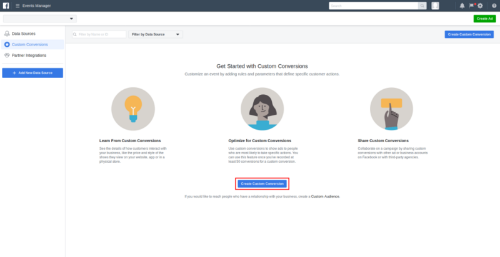Click Add New Data Source button
Viewport: 500px width, 257px height.
[32, 73]
